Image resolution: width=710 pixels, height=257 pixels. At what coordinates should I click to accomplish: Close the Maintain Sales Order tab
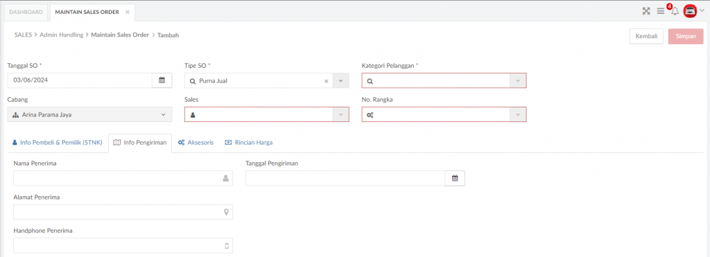tap(128, 12)
